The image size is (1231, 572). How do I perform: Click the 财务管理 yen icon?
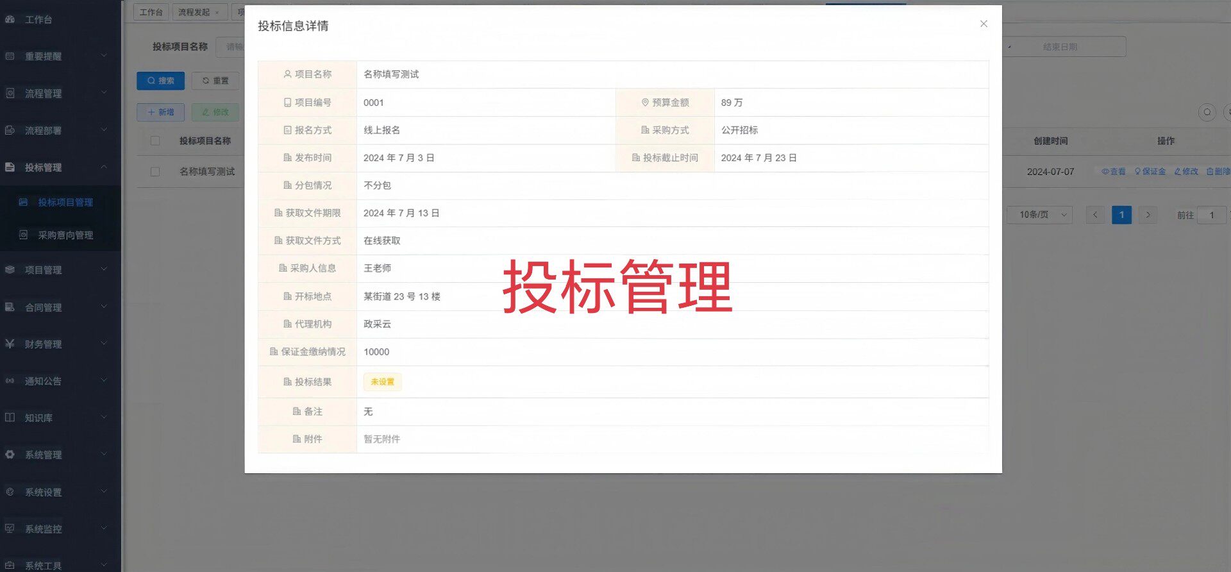tap(10, 344)
